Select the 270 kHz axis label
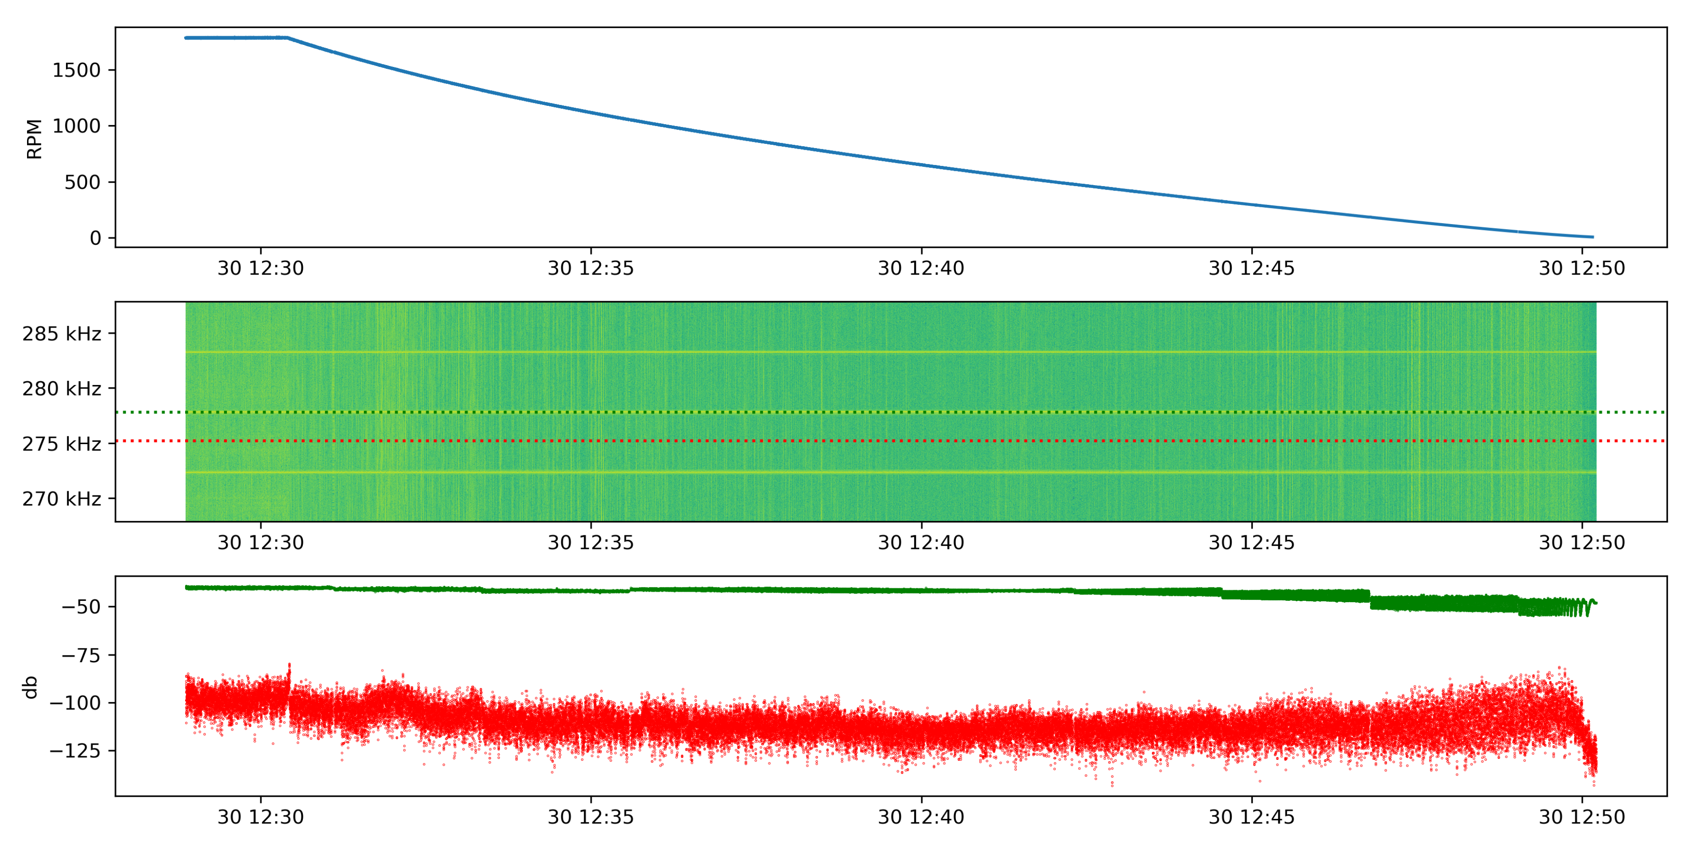1694x846 pixels. (x=62, y=500)
